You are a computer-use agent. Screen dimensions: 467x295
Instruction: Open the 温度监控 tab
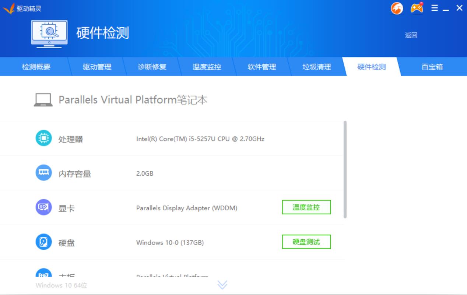(207, 67)
